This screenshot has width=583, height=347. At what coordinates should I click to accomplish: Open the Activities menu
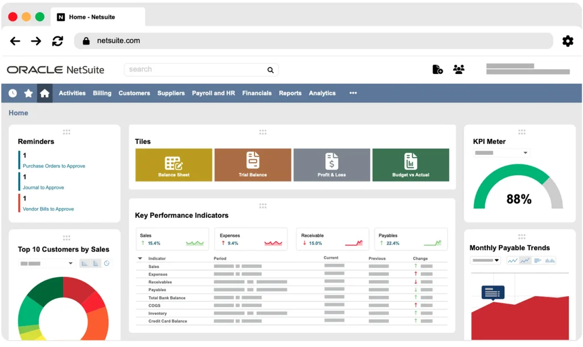[x=72, y=93]
